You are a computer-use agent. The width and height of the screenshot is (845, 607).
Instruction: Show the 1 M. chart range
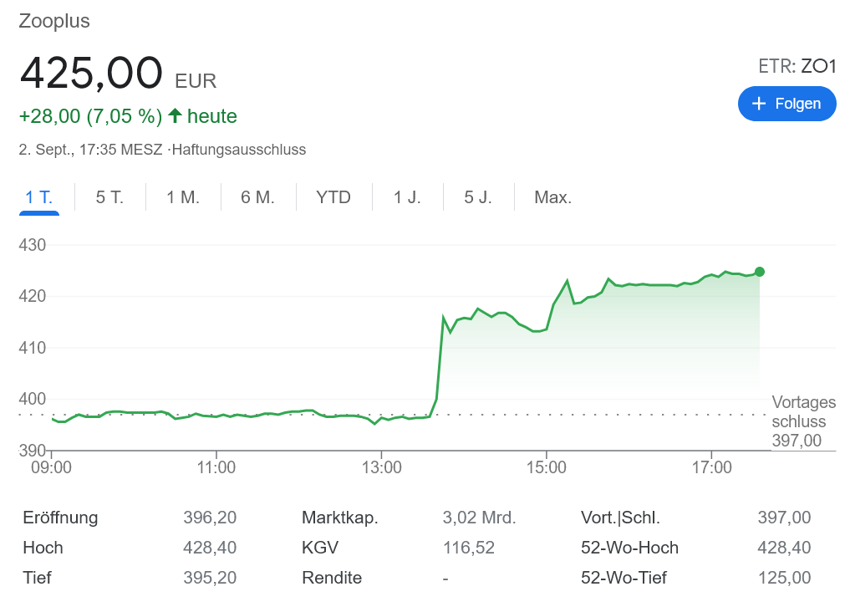(183, 197)
